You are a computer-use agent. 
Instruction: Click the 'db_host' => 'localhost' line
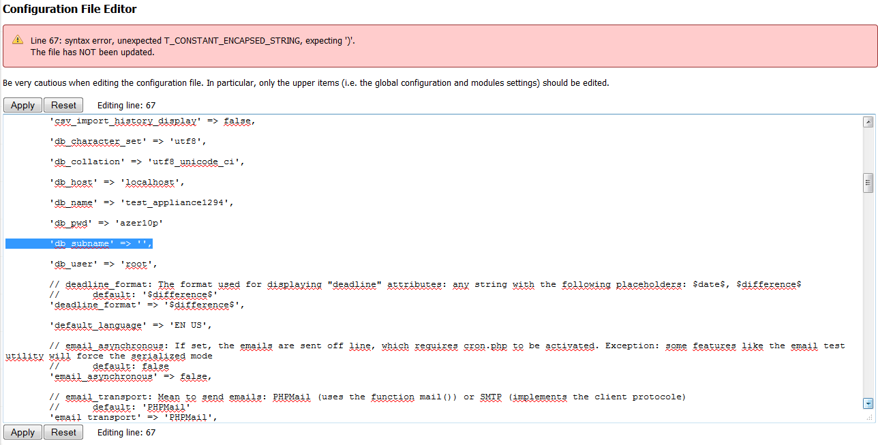point(117,183)
